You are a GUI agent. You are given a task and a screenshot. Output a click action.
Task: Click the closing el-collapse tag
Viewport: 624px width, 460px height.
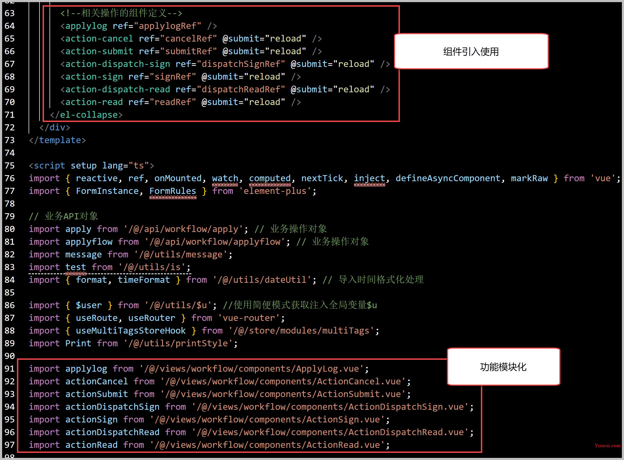point(86,115)
